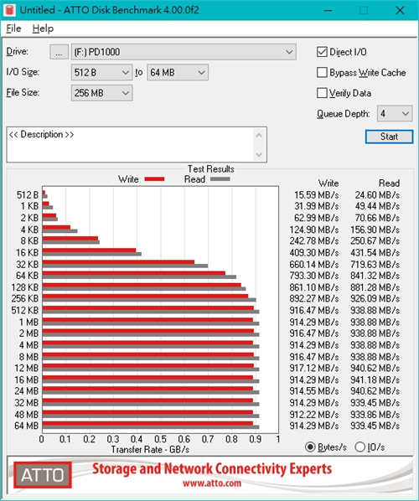Screen dimensions: 419x501
Task: Click the Start button
Action: point(389,137)
